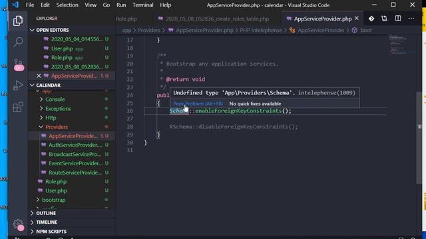Click the AppServiceProvider class breadcrumb
The width and height of the screenshot is (426, 239).
click(x=321, y=31)
